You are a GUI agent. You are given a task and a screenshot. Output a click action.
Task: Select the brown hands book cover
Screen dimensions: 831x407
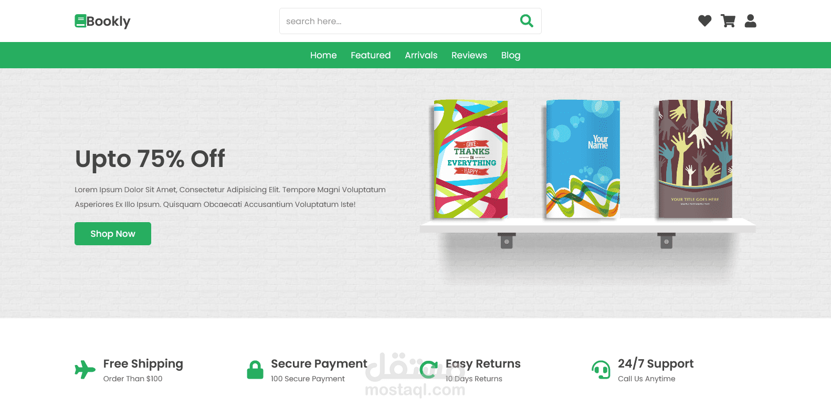(x=695, y=159)
